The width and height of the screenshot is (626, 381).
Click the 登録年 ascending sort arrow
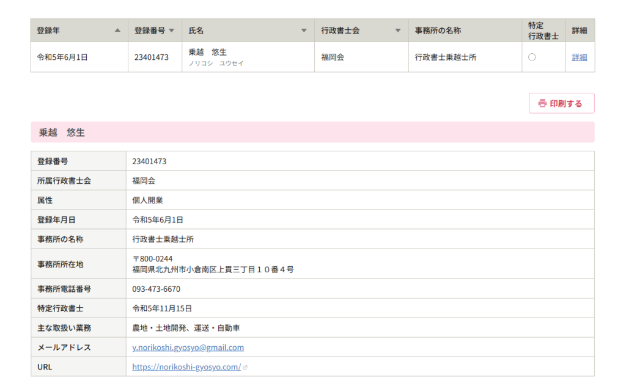click(117, 31)
